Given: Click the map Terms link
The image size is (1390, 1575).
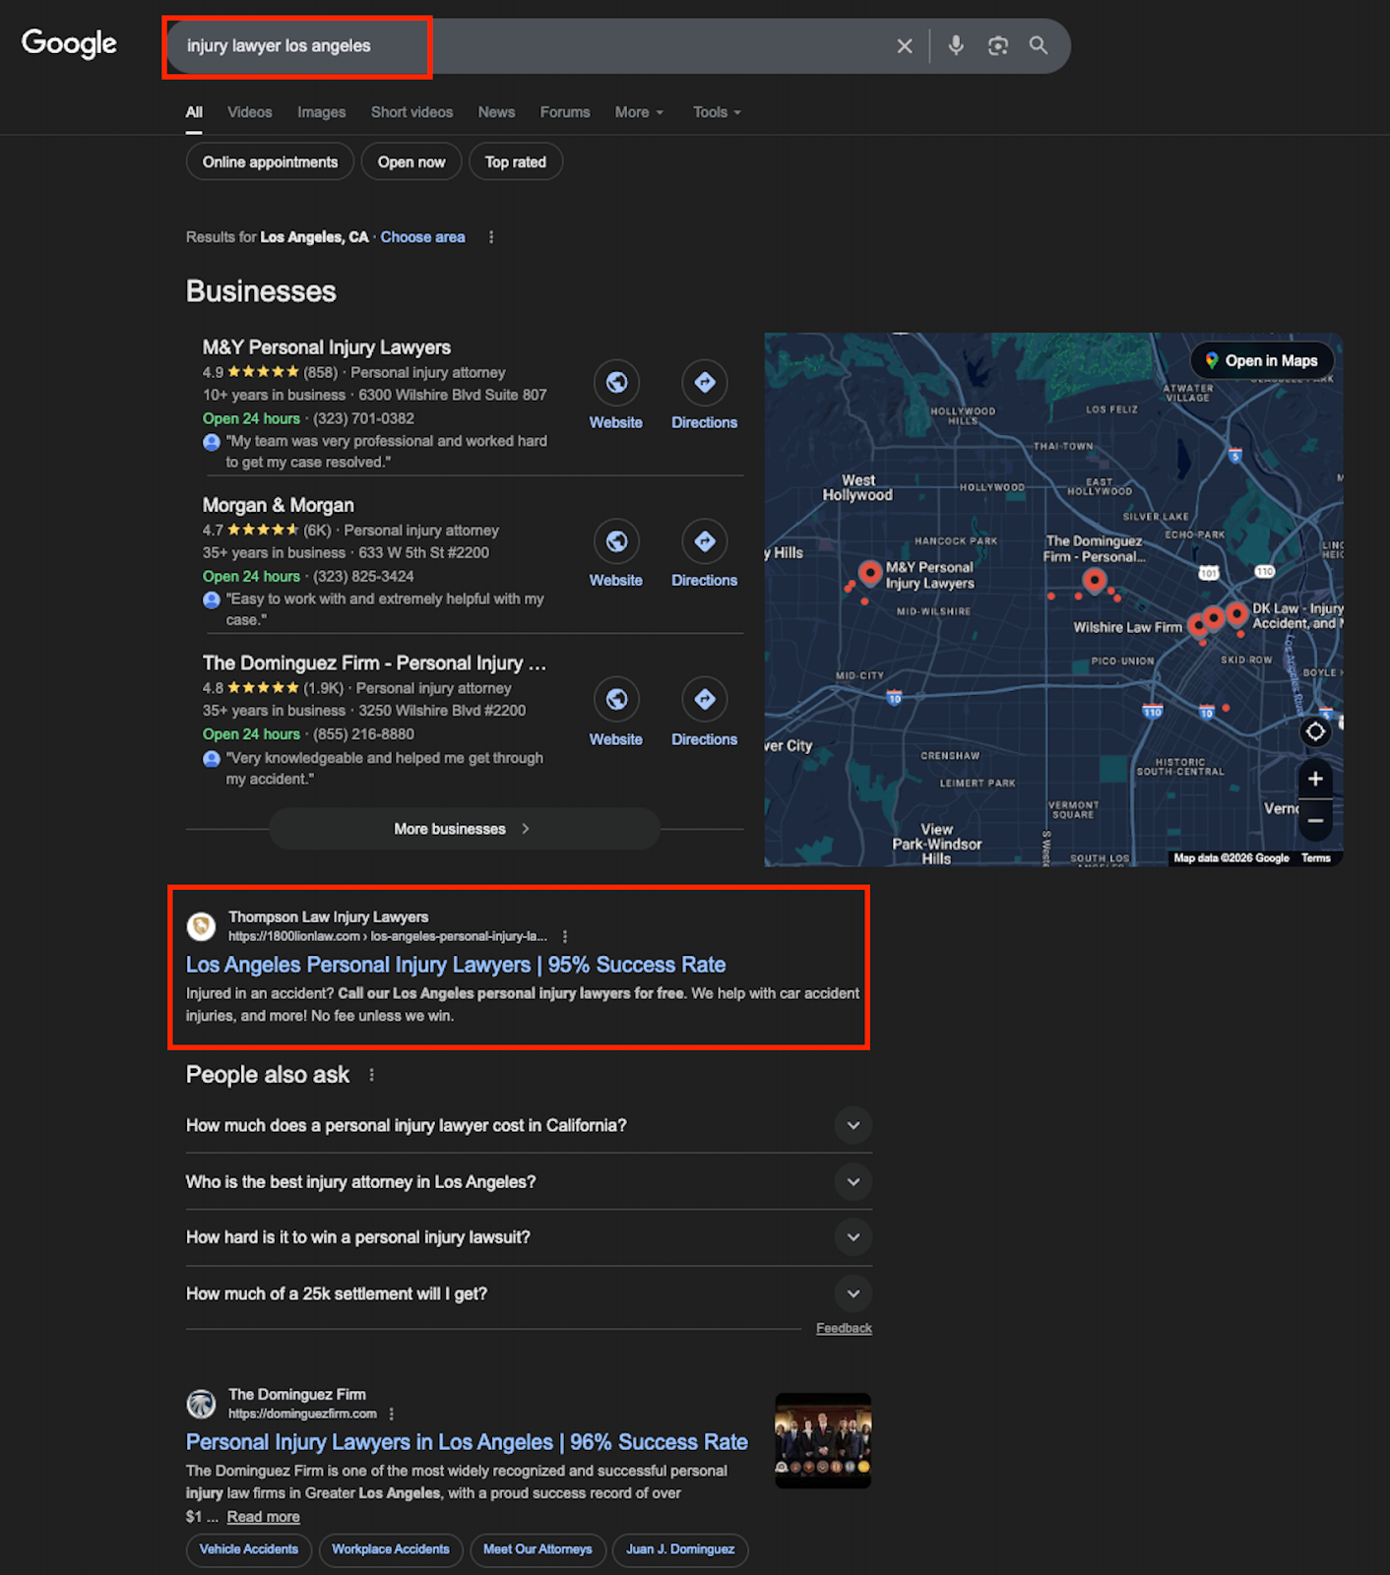Looking at the screenshot, I should pos(1316,858).
